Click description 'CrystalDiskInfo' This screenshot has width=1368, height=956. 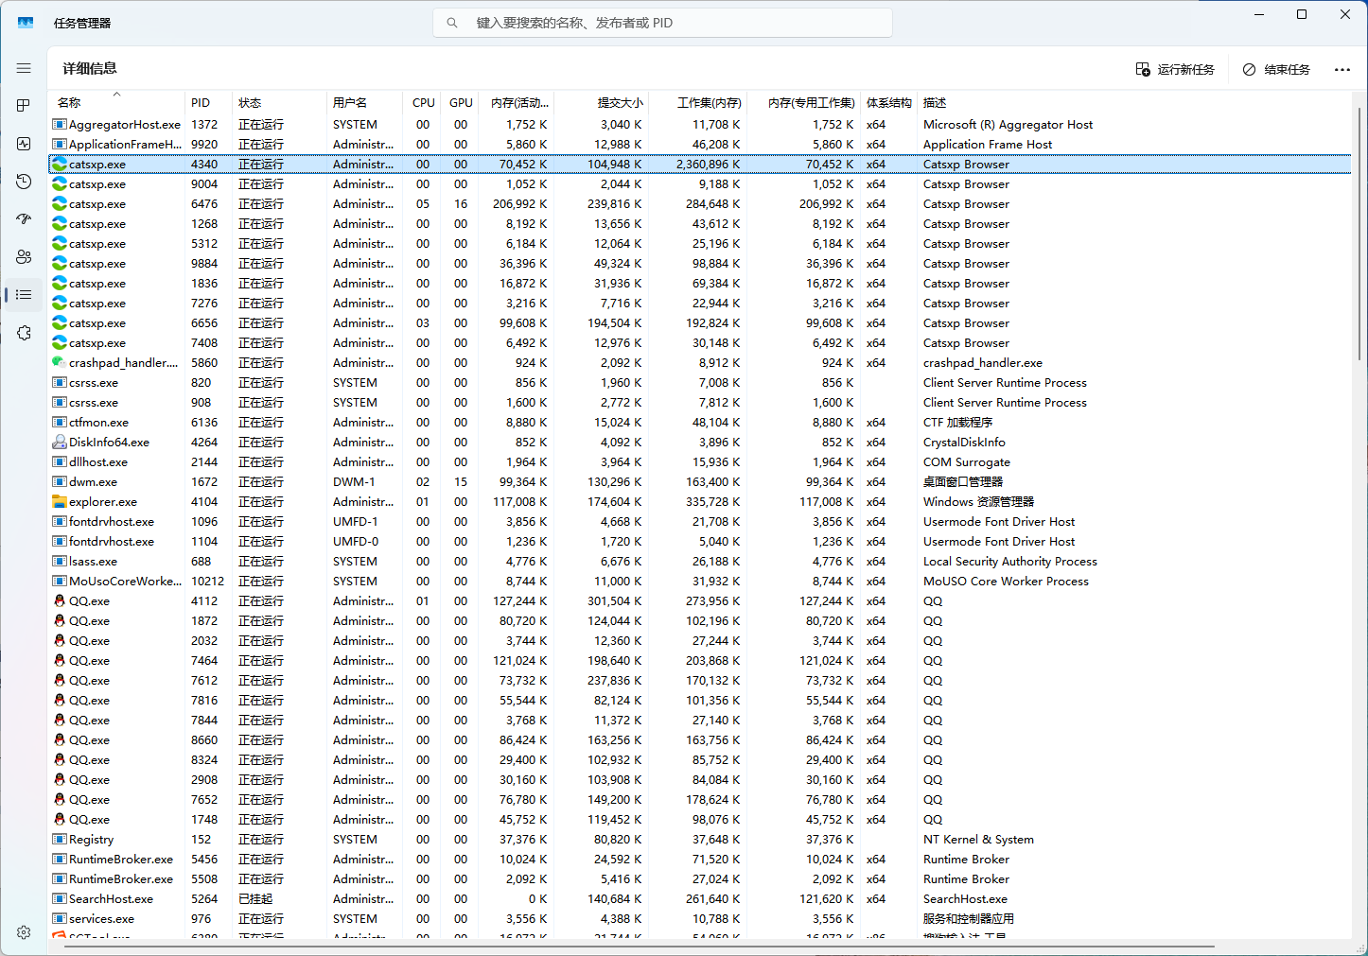point(964,442)
